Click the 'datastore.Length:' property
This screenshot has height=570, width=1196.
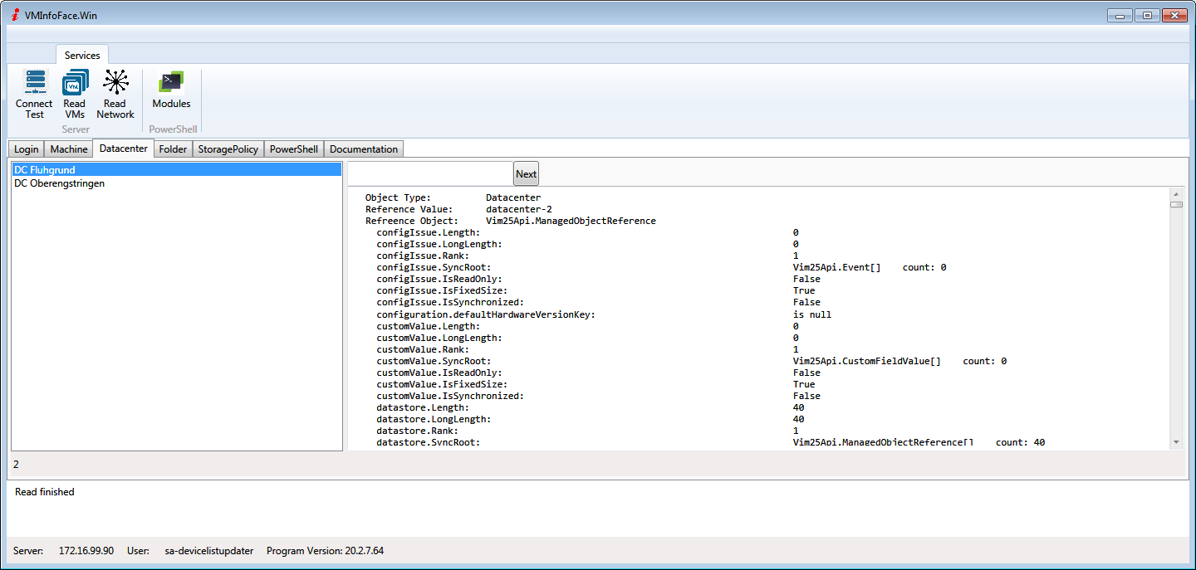tap(423, 407)
